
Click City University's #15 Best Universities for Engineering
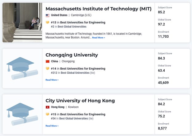tap(78, 114)
